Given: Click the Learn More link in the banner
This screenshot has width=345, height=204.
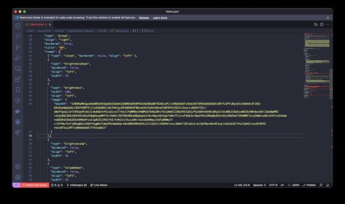Looking at the screenshot, I should click(160, 18).
